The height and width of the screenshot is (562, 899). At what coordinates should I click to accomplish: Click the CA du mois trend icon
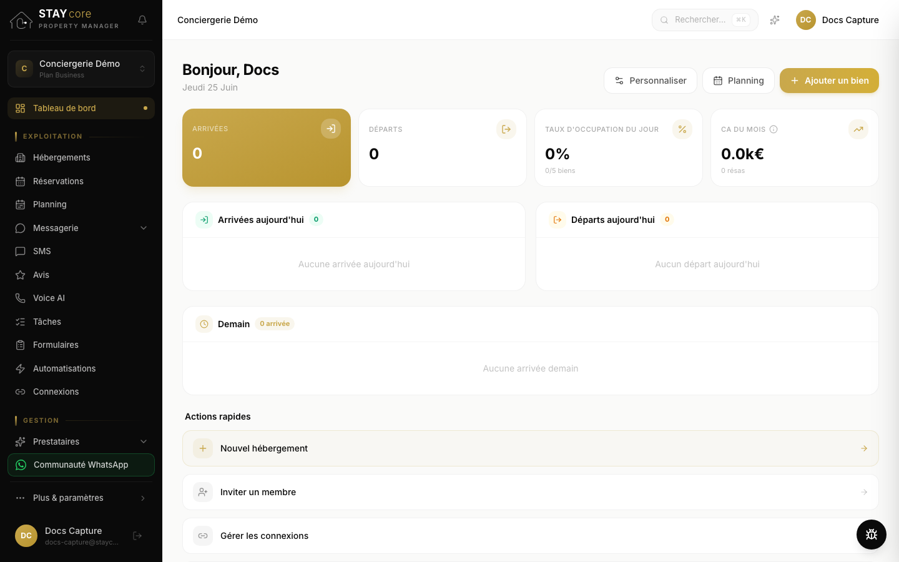858,129
